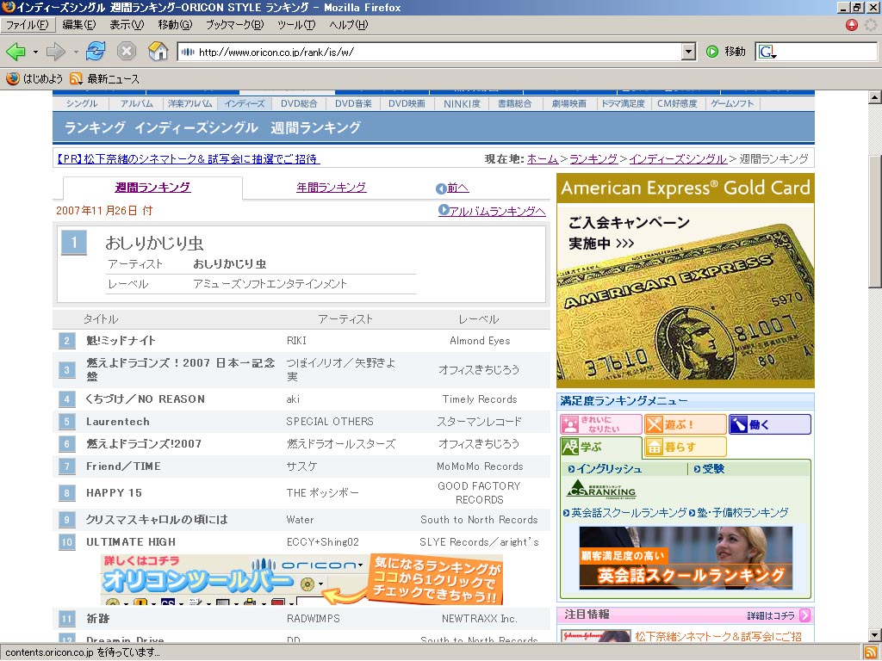Click the インディーズシングル breadcrumb link
The image size is (882, 661).
678,159
